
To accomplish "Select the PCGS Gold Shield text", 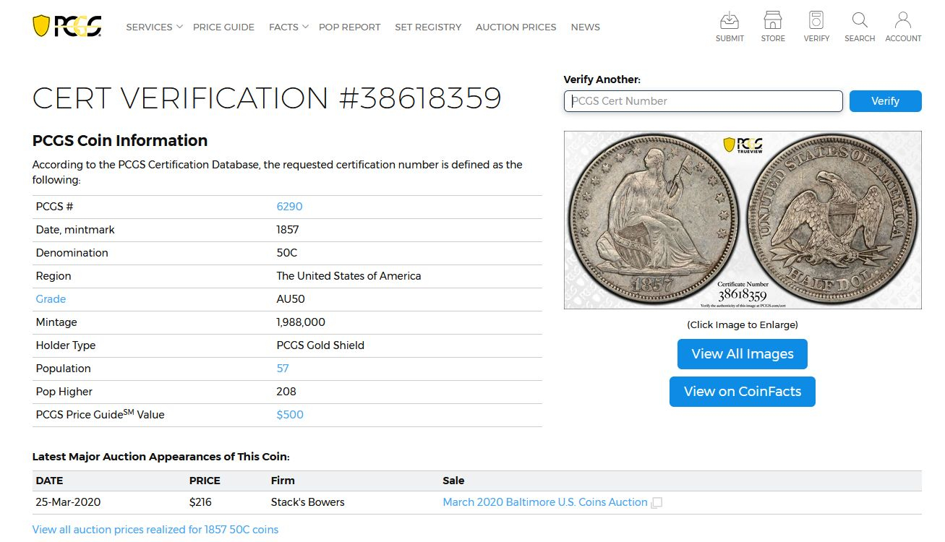I will 320,345.
